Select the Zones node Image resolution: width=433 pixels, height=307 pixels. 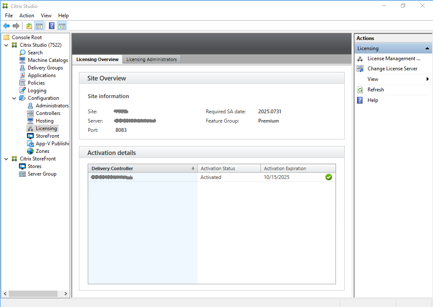(42, 151)
